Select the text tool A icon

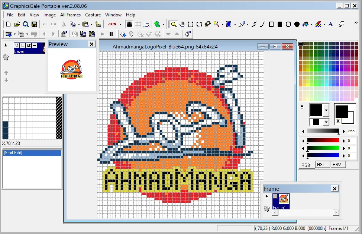[x=331, y=24]
